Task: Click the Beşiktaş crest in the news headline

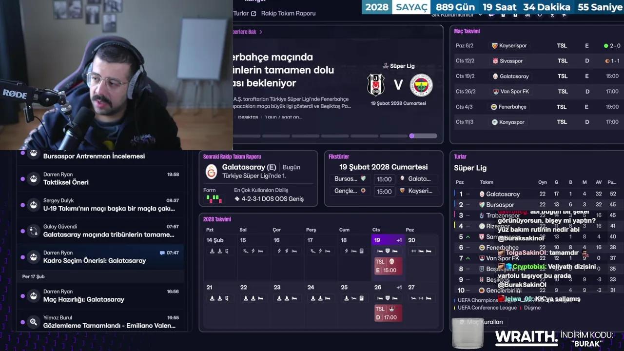Action: (376, 85)
